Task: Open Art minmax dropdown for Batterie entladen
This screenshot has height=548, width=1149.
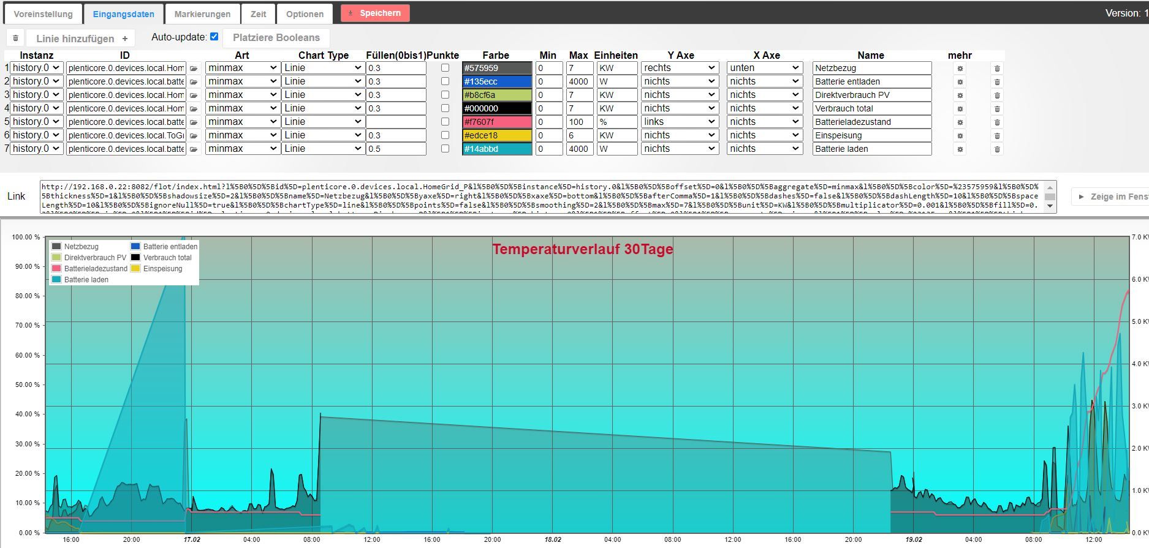Action: tap(243, 81)
